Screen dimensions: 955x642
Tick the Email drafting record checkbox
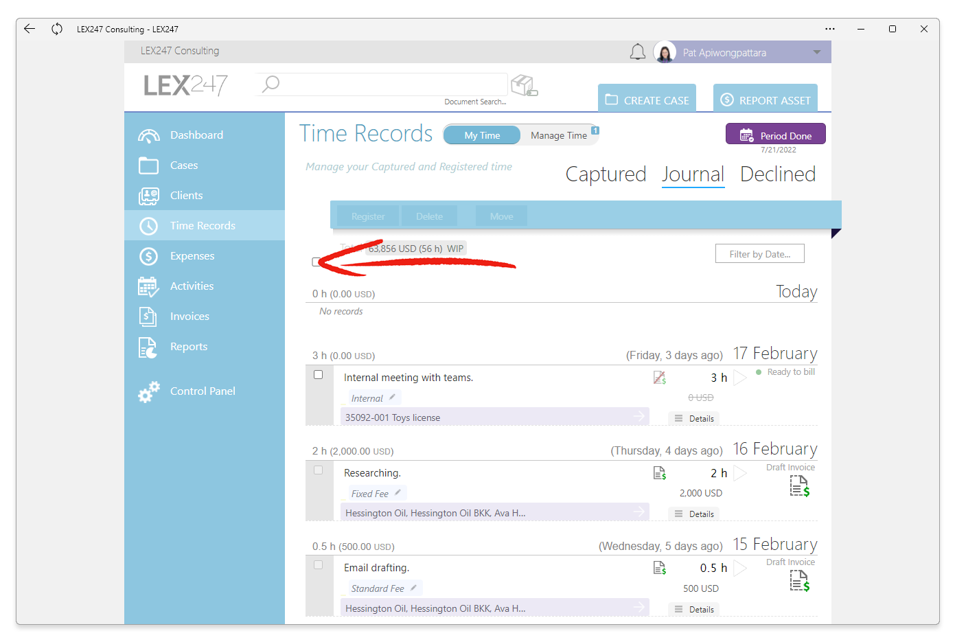(319, 565)
